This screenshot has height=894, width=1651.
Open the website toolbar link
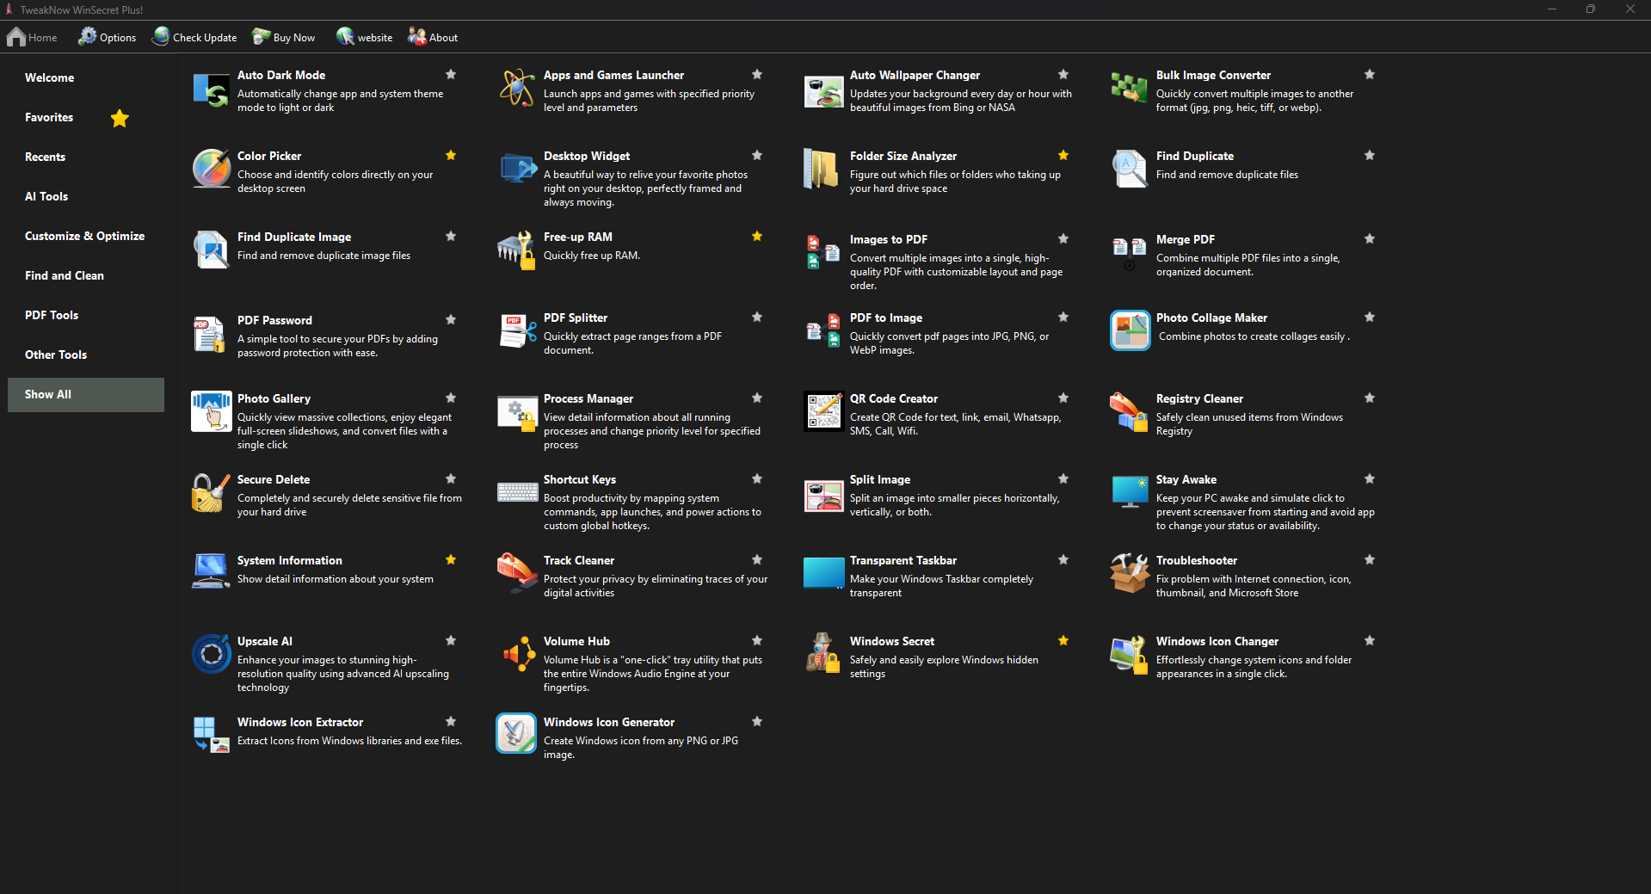click(x=364, y=37)
